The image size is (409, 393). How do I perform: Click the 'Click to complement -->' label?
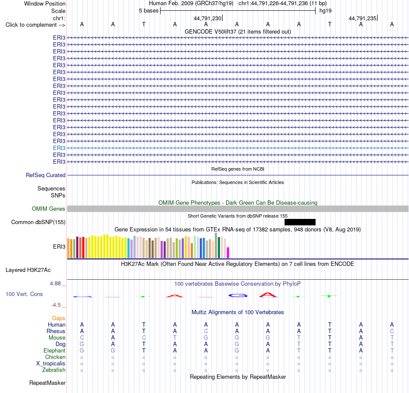tap(35, 25)
